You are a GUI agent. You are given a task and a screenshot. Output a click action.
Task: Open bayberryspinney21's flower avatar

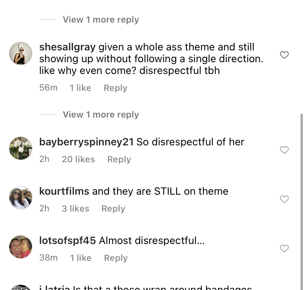point(21,148)
